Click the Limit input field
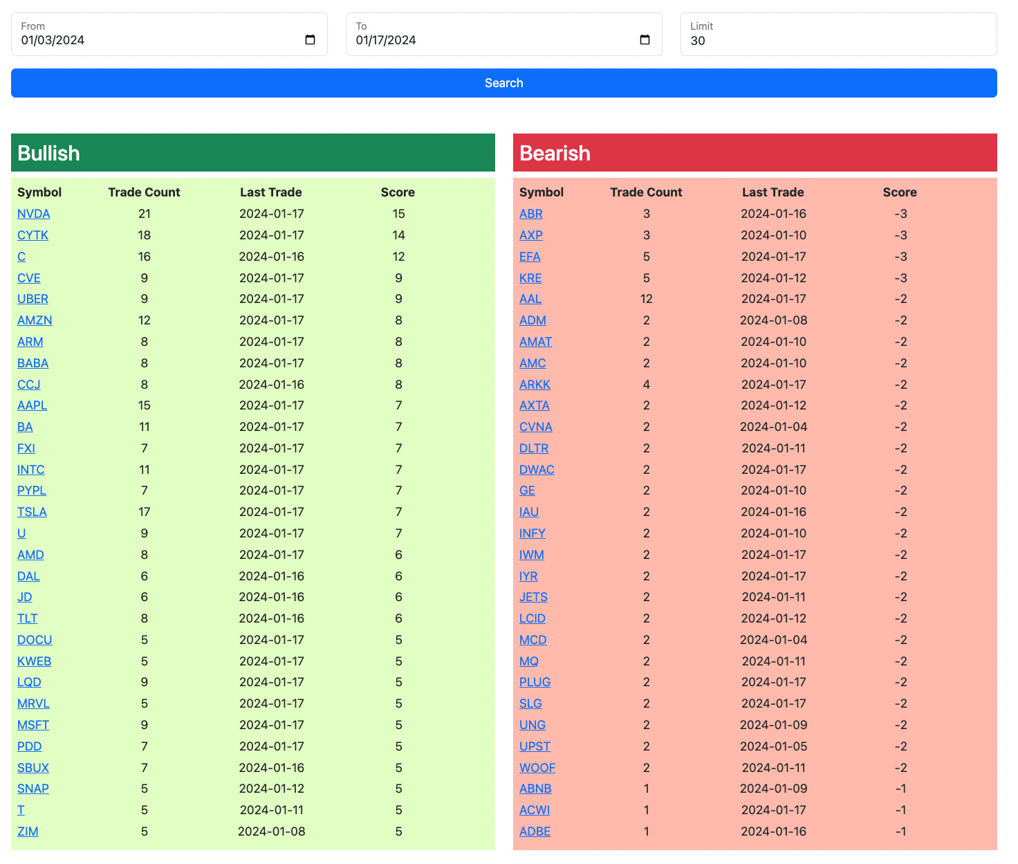The image size is (1018, 864). (839, 34)
